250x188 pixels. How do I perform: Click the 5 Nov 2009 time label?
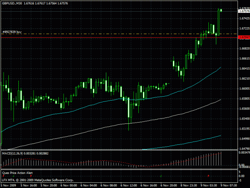(8, 185)
